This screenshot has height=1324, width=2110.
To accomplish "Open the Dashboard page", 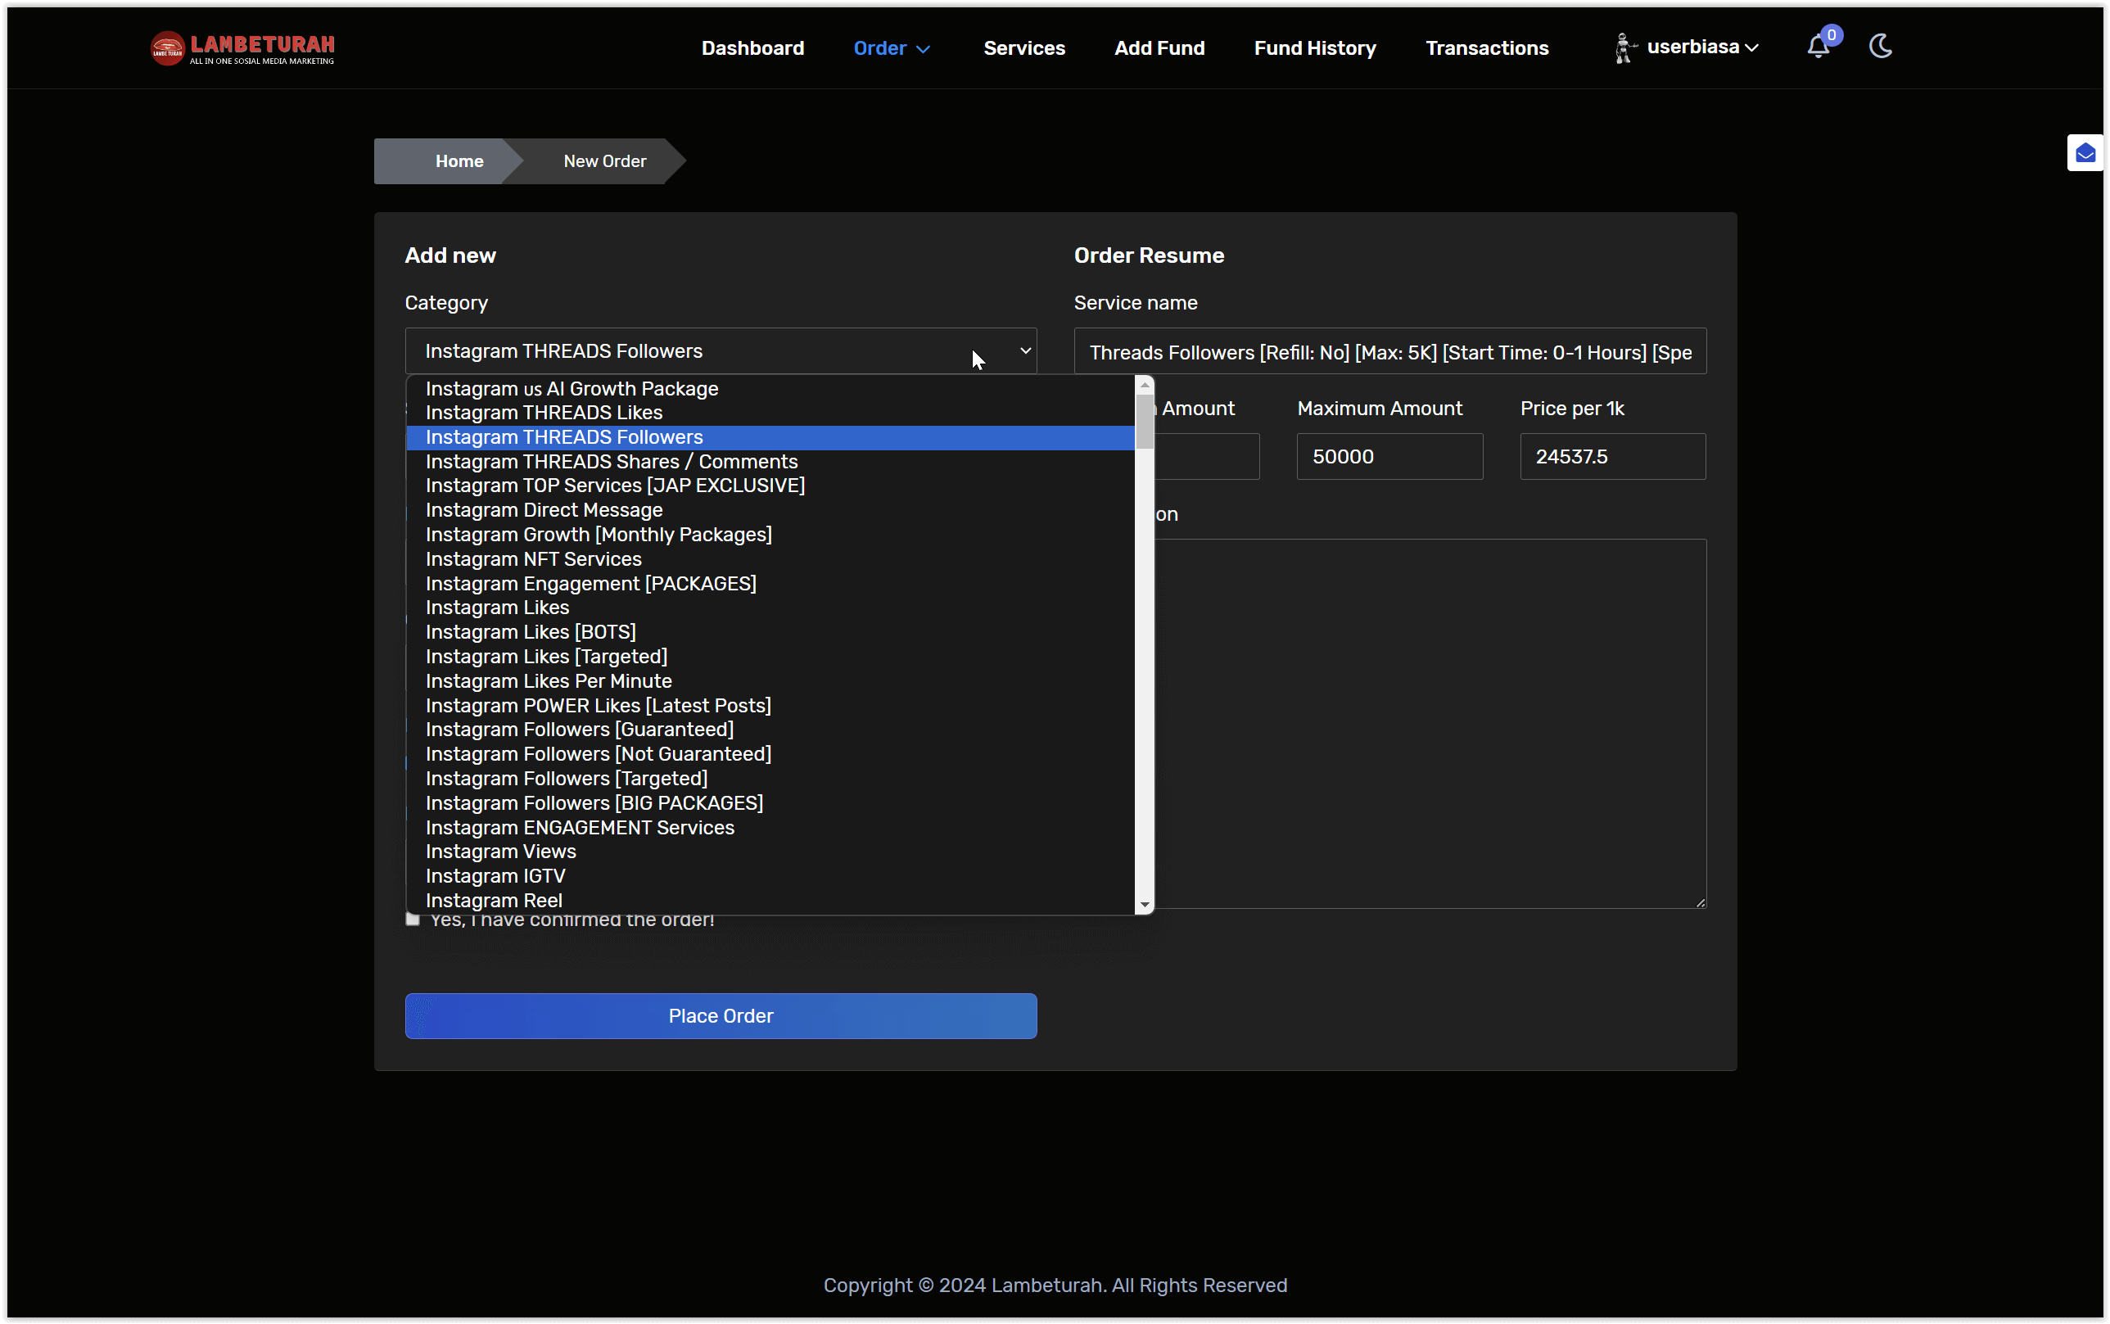I will [752, 48].
